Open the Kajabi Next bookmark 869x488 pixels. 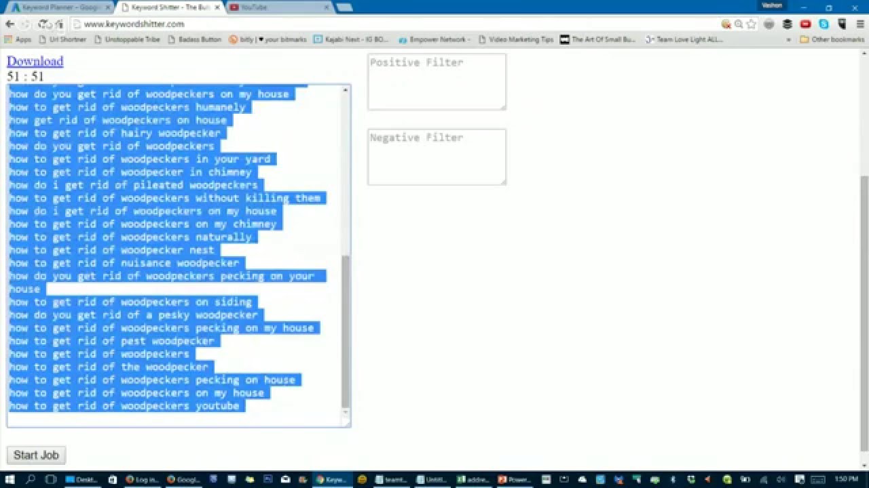pos(351,39)
